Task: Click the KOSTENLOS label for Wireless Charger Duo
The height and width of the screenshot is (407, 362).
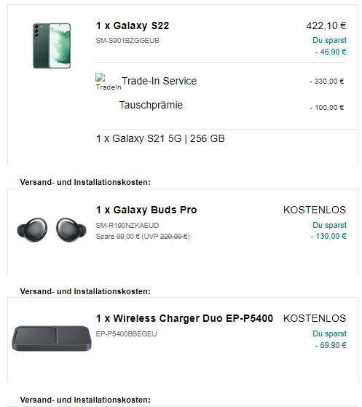Action: [x=315, y=318]
